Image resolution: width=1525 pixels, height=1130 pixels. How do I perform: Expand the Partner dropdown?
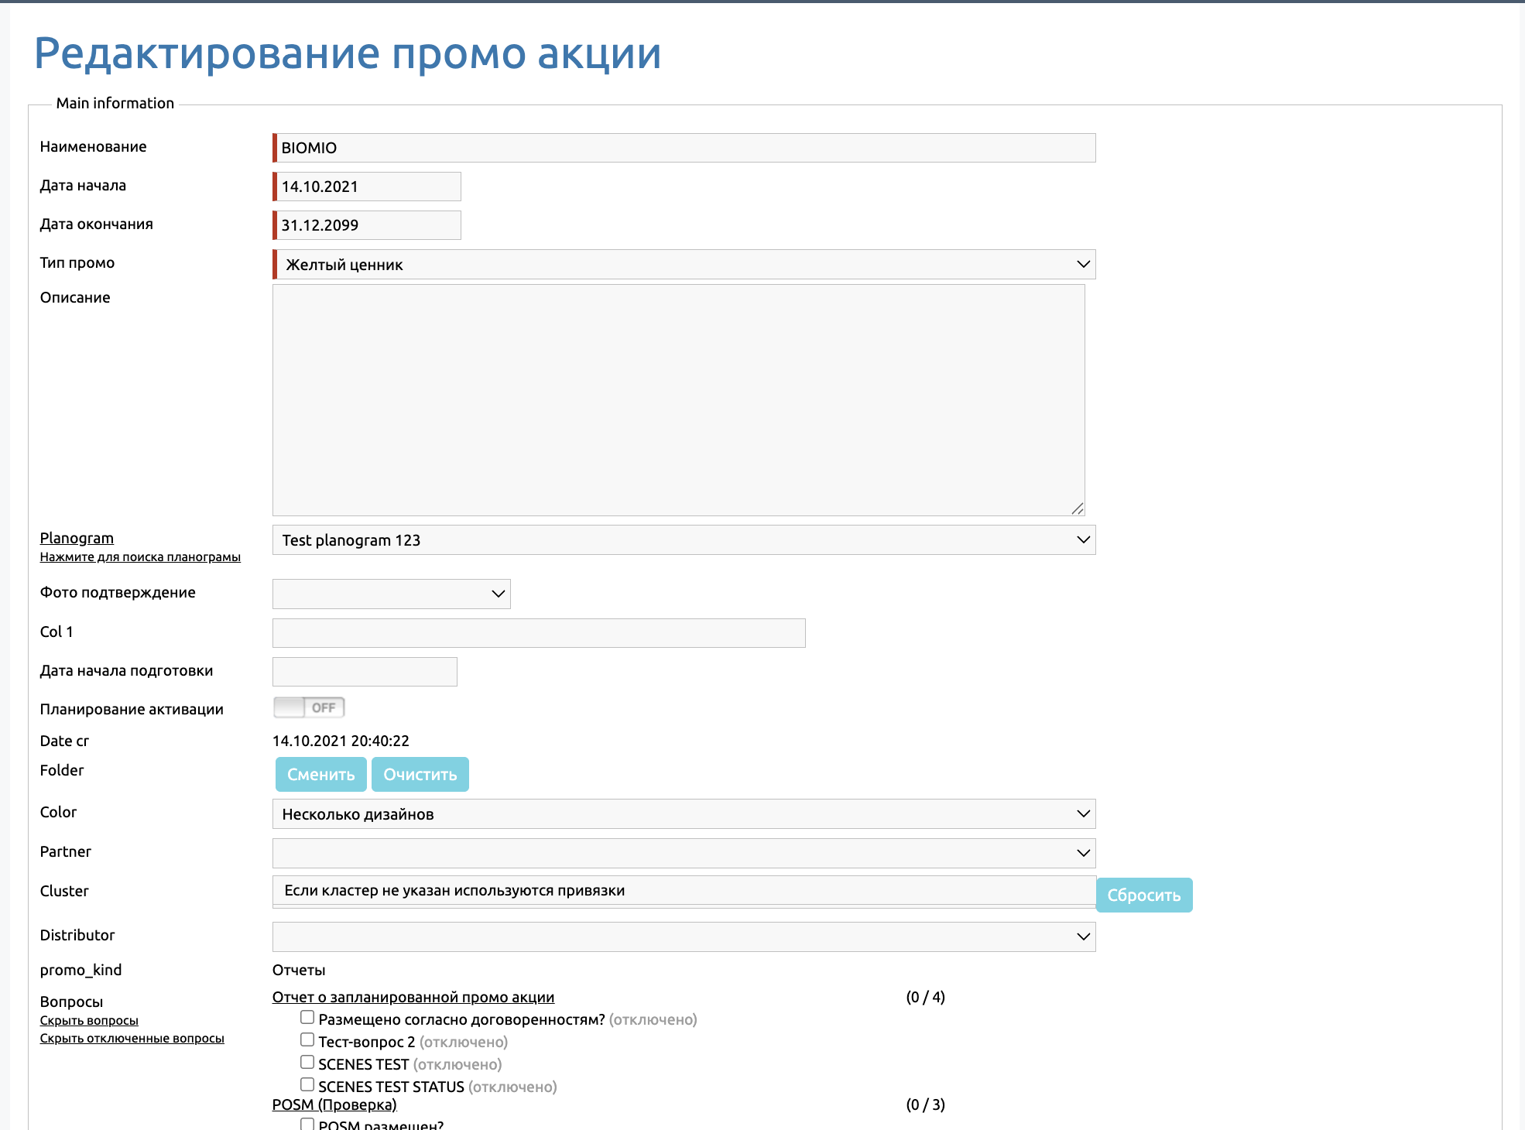[x=684, y=854]
